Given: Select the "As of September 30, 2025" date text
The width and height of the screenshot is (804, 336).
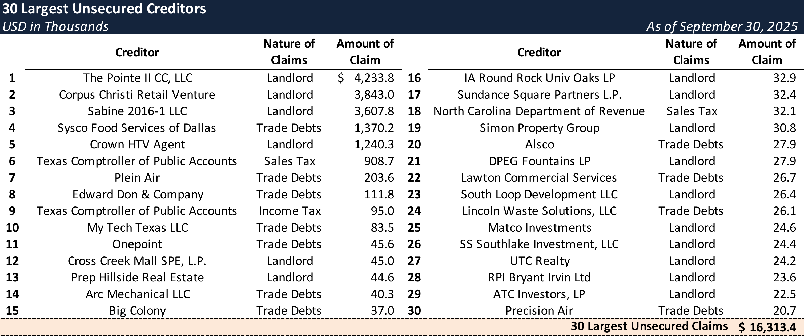Looking at the screenshot, I should point(722,26).
